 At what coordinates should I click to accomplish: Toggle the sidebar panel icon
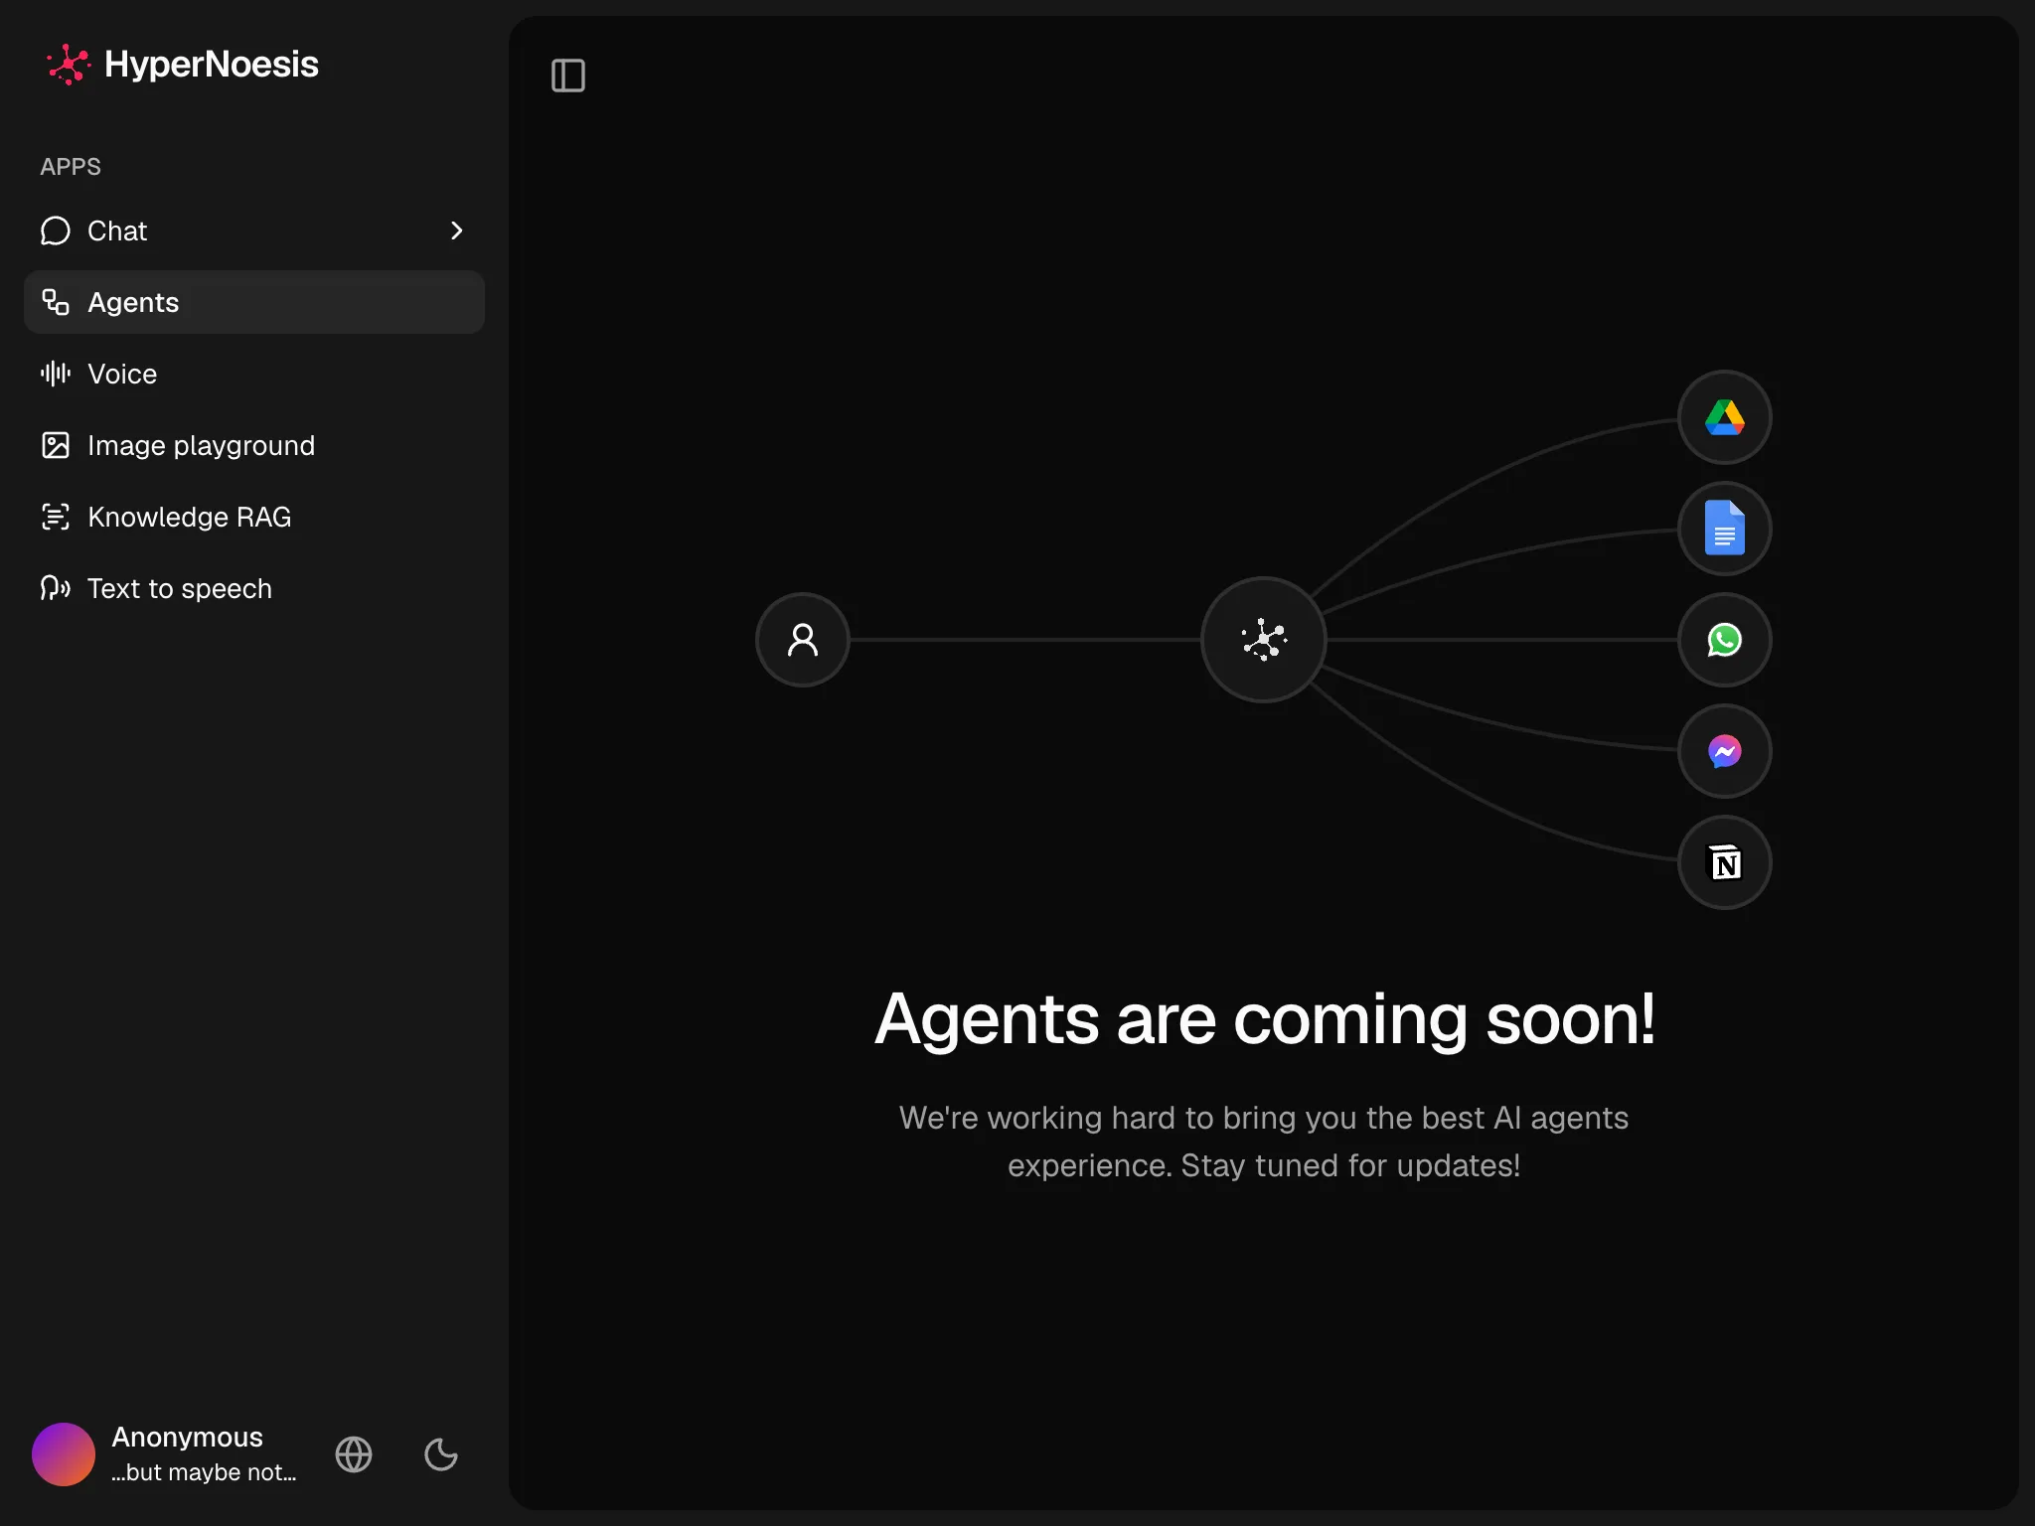coord(568,76)
